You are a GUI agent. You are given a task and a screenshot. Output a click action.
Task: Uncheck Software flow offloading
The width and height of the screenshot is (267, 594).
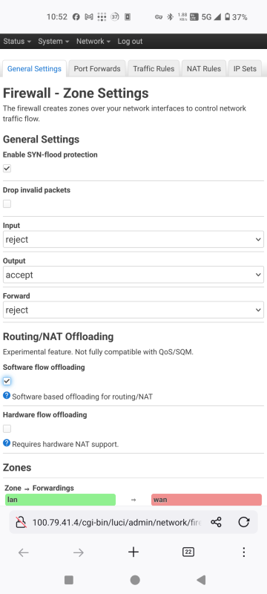(7, 381)
